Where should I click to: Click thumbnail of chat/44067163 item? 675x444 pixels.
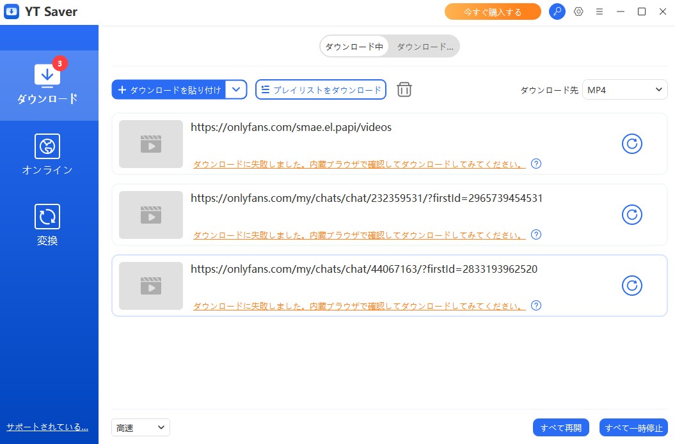(151, 286)
